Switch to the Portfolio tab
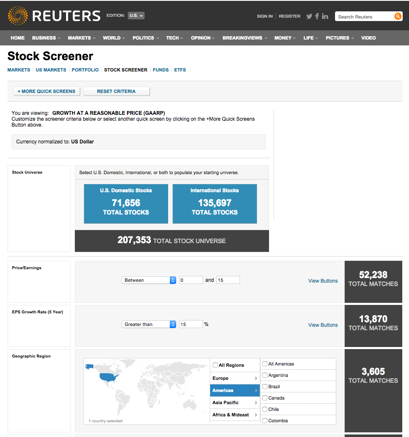Viewport: 409px width, 437px height. click(85, 70)
